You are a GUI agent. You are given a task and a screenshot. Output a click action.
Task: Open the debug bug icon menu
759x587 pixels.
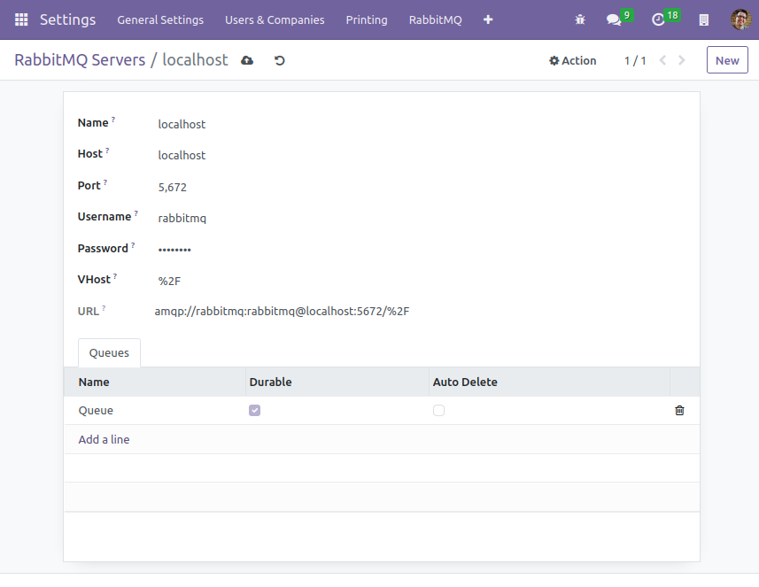[x=580, y=19]
